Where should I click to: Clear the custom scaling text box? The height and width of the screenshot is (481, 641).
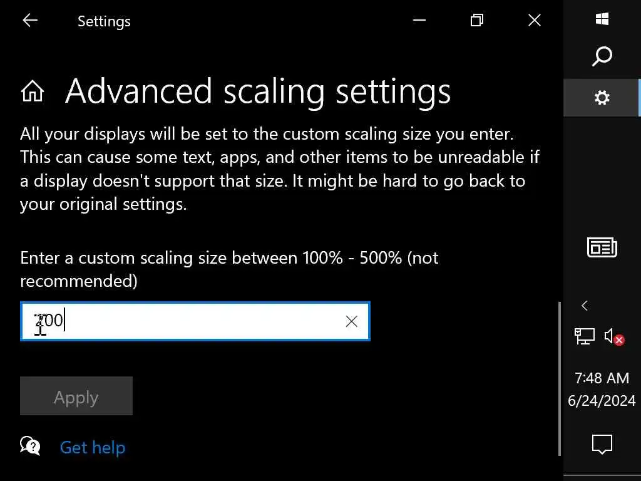coord(351,321)
